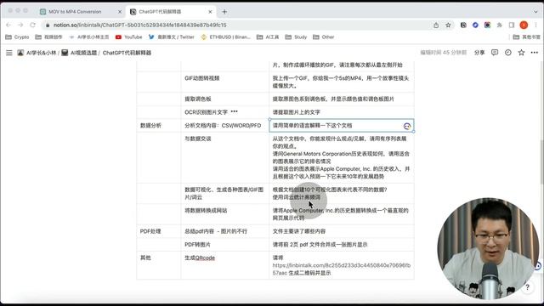Click the webcam video thumbnail of presenter

[x=488, y=248]
